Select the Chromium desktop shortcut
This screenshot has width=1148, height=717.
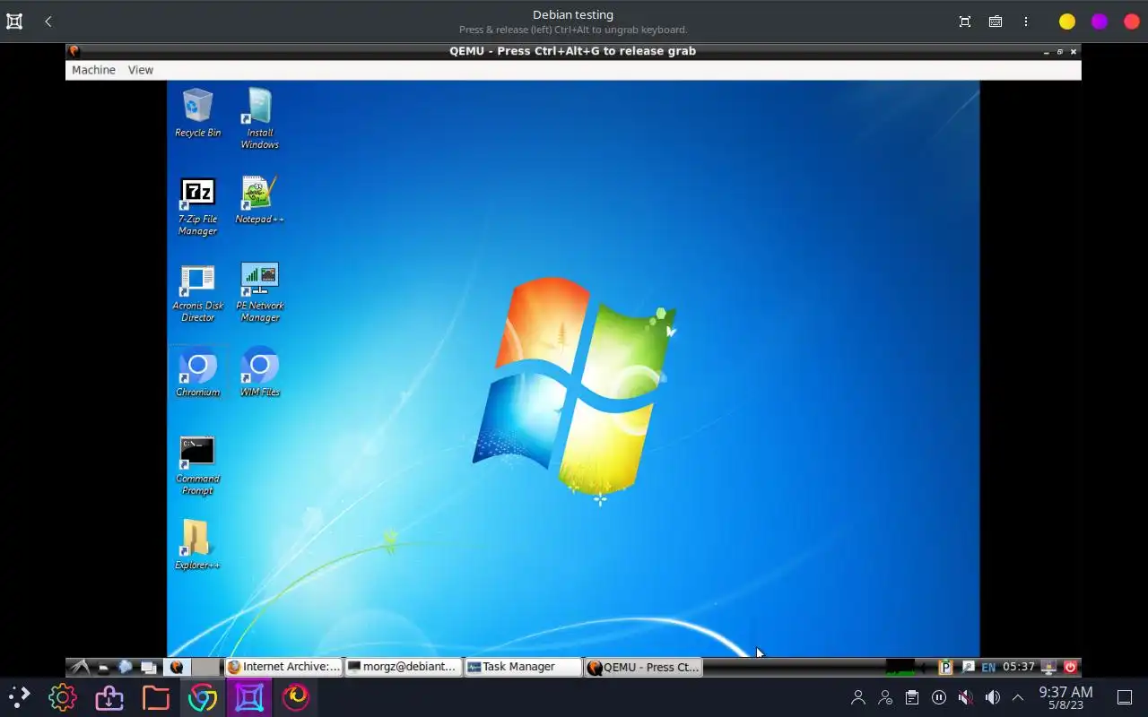click(197, 373)
